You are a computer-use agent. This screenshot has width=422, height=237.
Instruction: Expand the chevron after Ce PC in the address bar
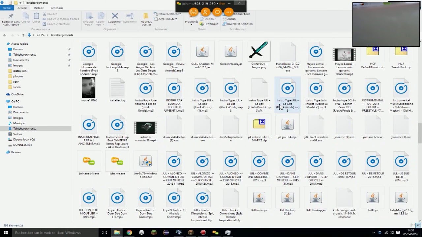point(47,35)
